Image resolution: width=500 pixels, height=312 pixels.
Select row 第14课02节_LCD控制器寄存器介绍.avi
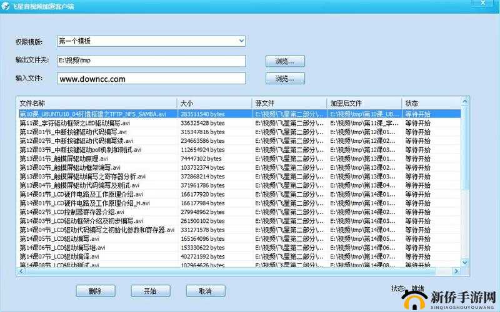pos(239,212)
